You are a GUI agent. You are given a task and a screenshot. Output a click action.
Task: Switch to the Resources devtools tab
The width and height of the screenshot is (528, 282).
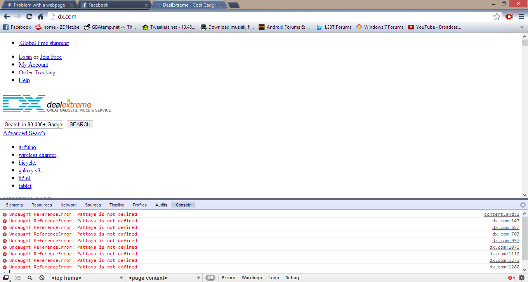[x=42, y=205]
